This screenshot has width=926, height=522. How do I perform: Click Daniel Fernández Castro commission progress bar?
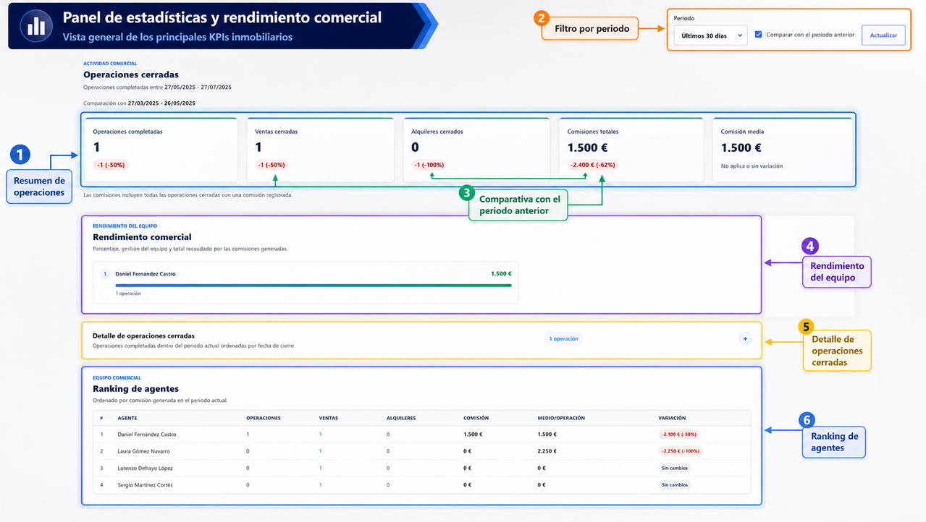(313, 286)
